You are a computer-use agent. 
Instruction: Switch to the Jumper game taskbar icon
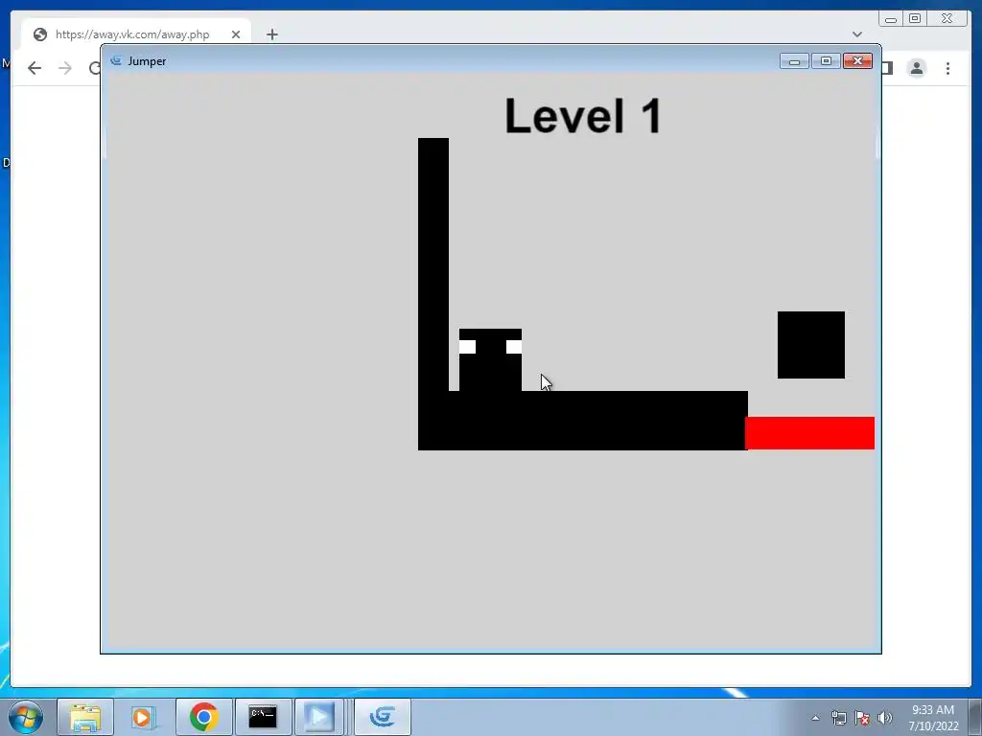pos(382,717)
